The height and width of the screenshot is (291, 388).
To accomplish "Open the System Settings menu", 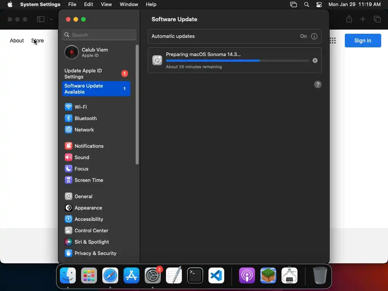I will 40,5.
